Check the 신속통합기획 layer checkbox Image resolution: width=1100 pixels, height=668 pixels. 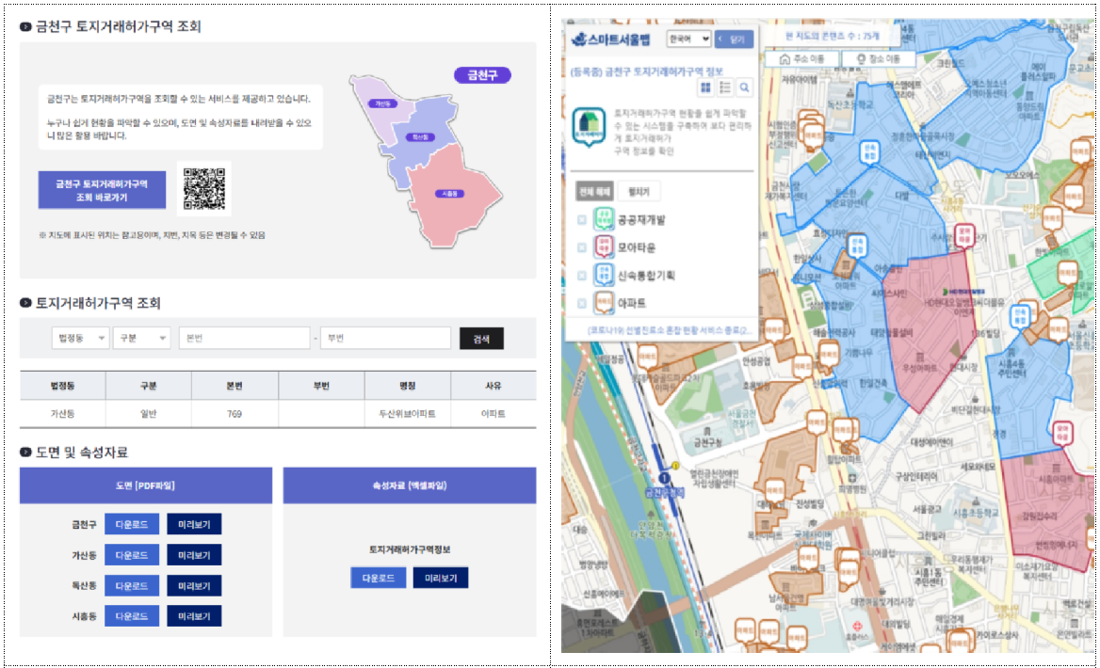[582, 276]
